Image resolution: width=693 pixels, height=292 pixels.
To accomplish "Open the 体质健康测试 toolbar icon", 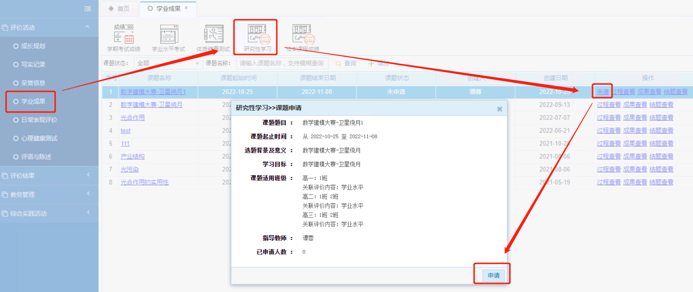I will (213, 38).
